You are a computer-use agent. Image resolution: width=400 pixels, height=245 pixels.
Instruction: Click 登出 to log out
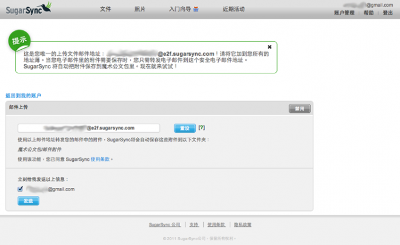pos(388,13)
